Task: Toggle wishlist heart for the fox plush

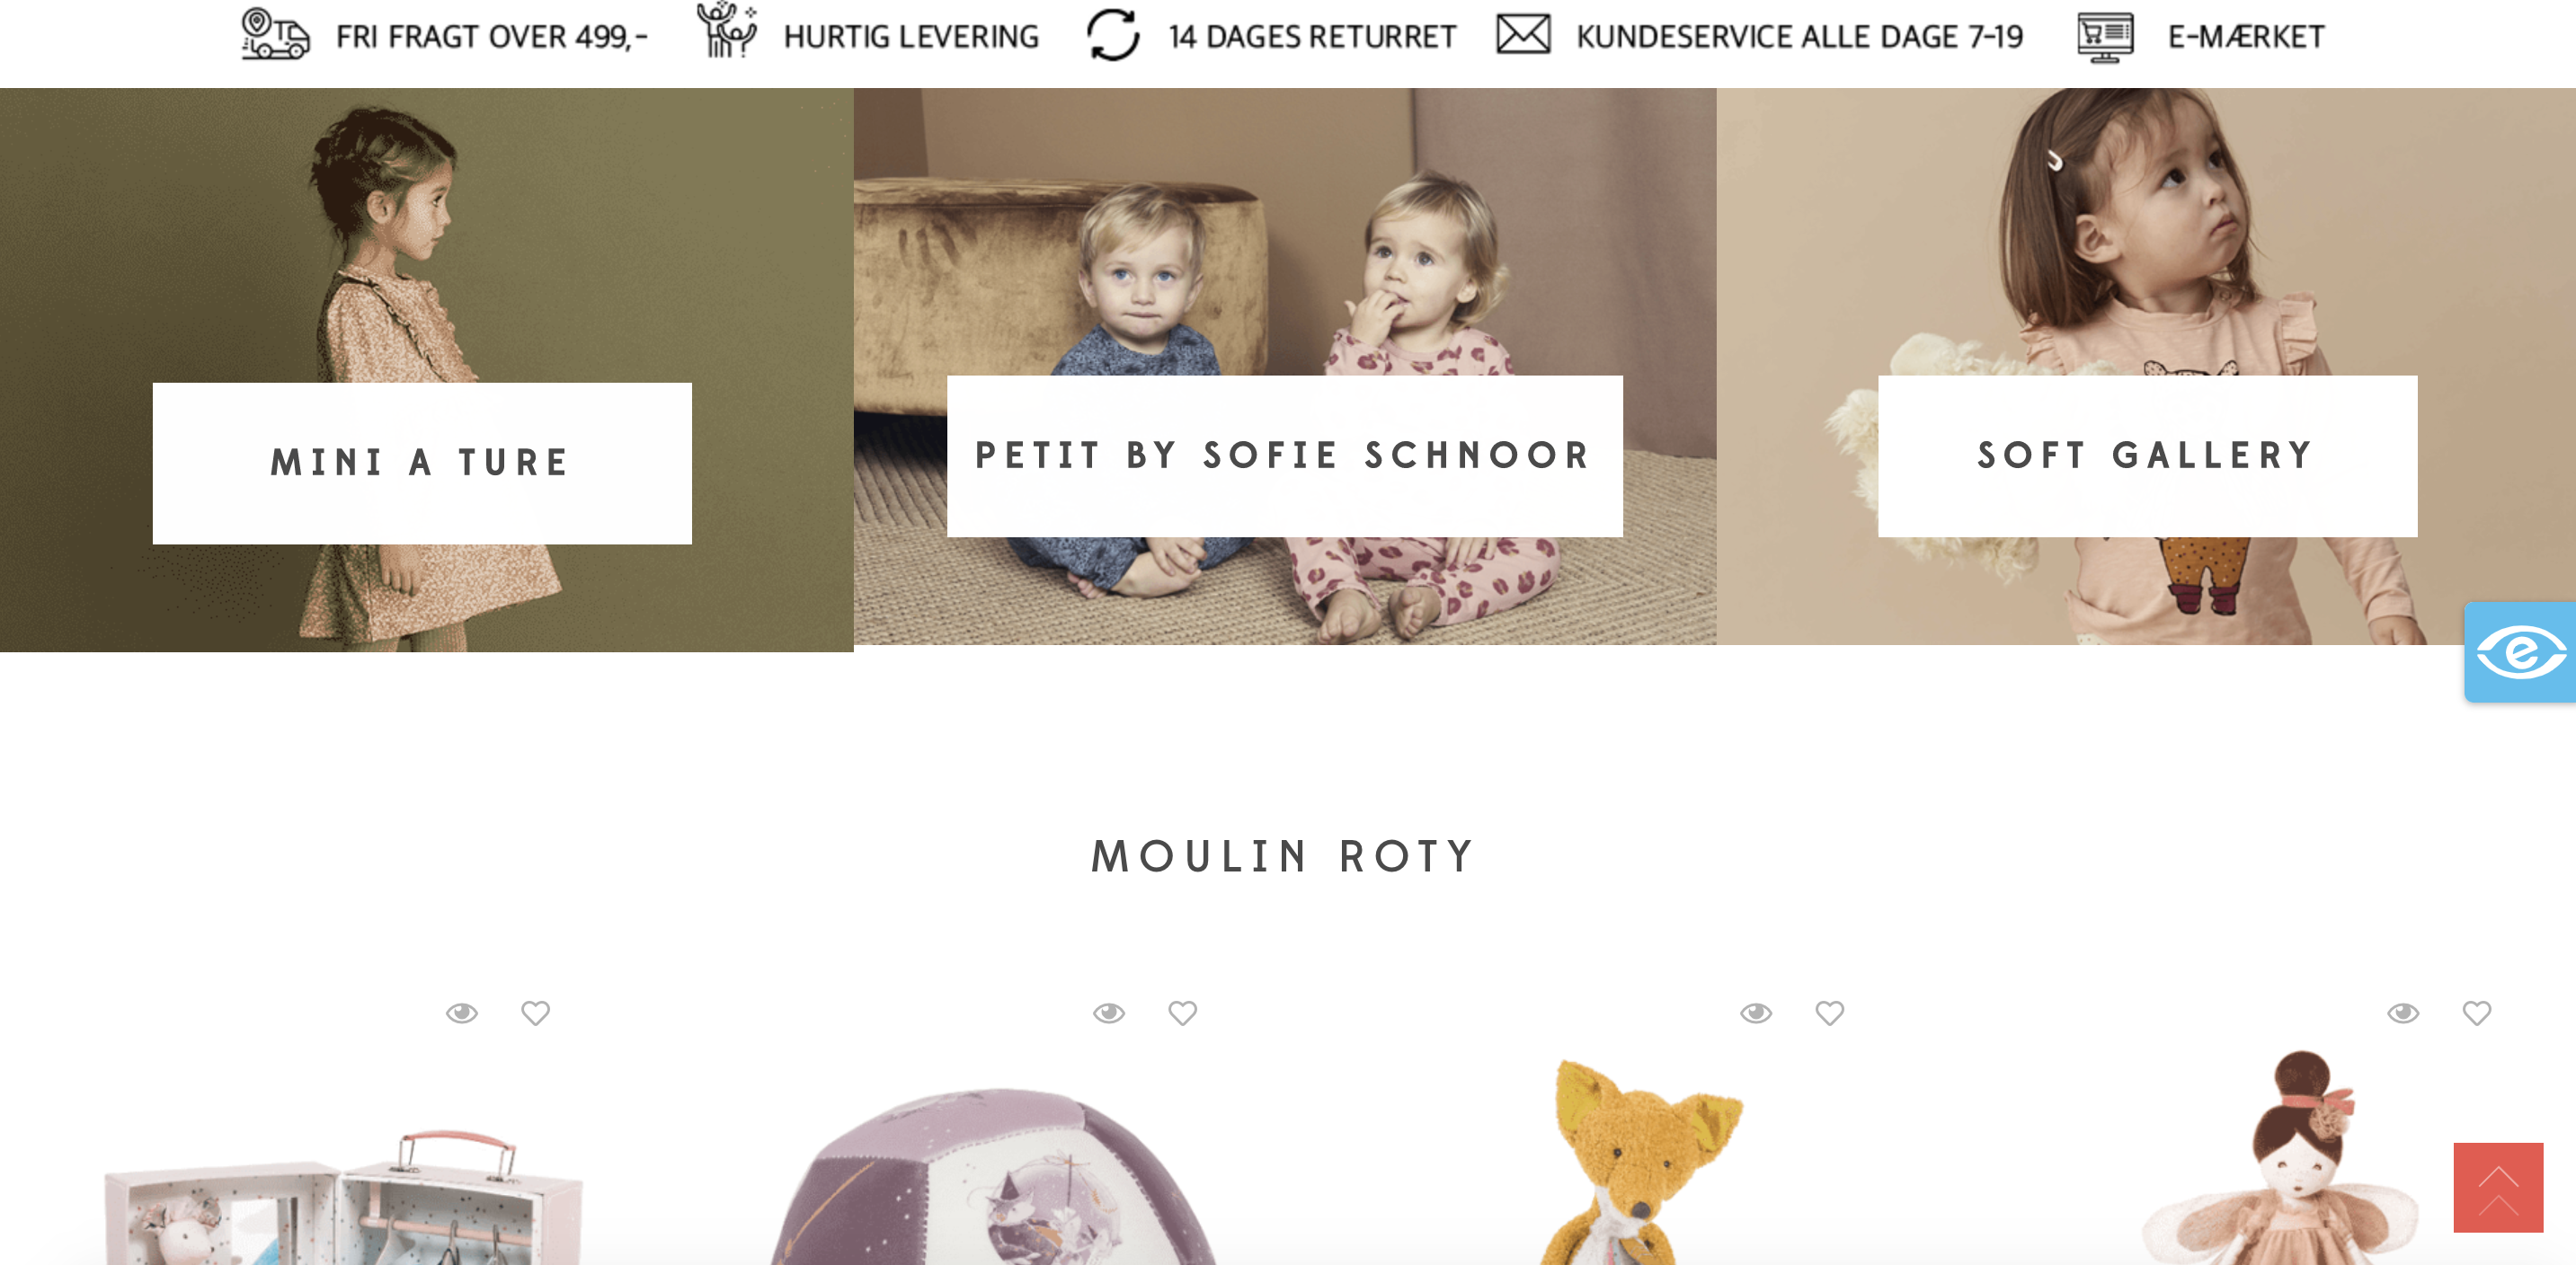Action: click(x=1830, y=1013)
